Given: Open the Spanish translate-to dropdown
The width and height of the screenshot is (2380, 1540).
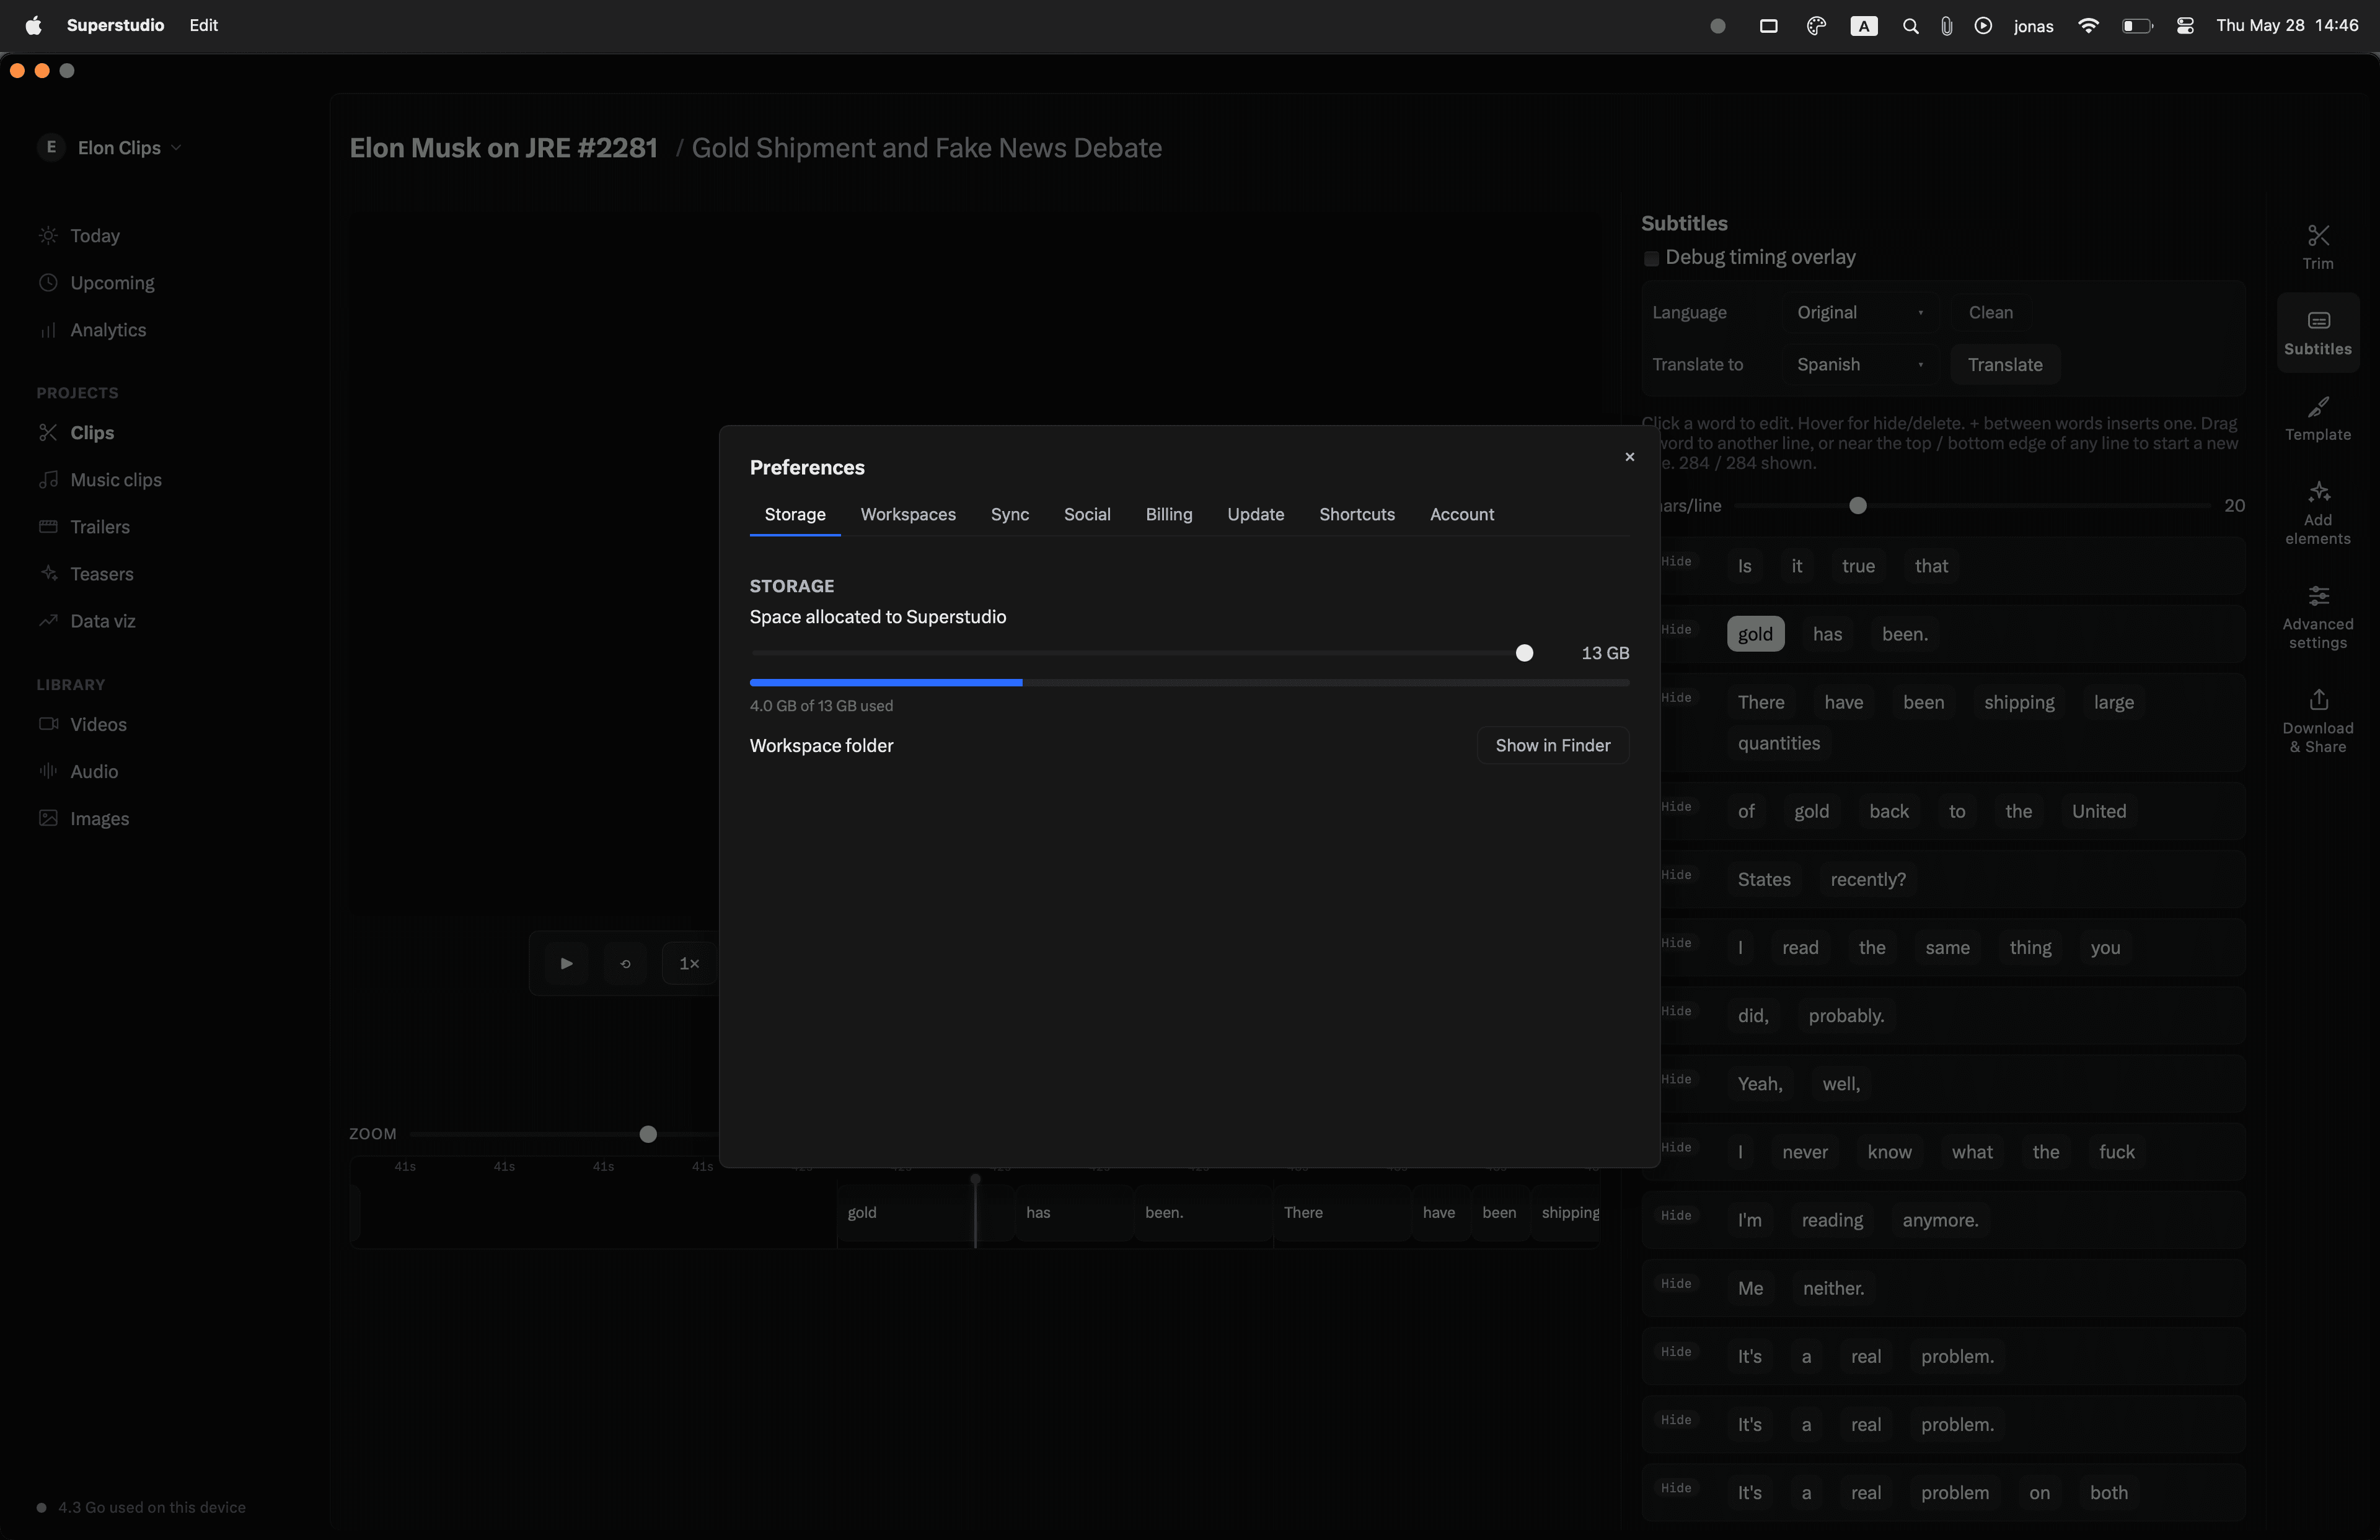Looking at the screenshot, I should pos(1859,365).
